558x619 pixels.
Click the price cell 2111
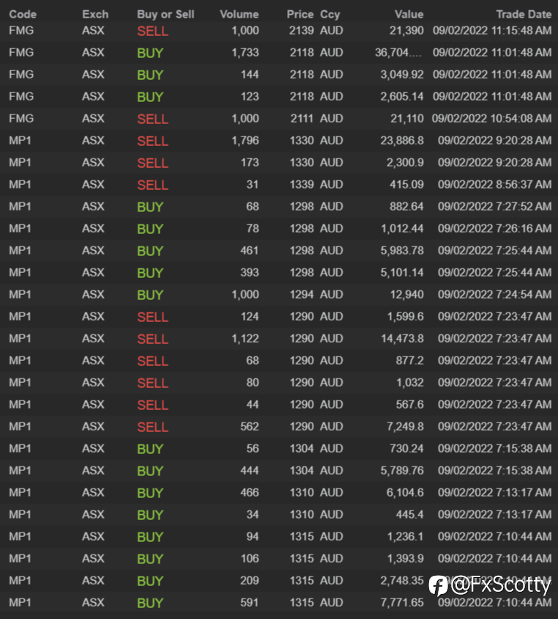tap(302, 118)
